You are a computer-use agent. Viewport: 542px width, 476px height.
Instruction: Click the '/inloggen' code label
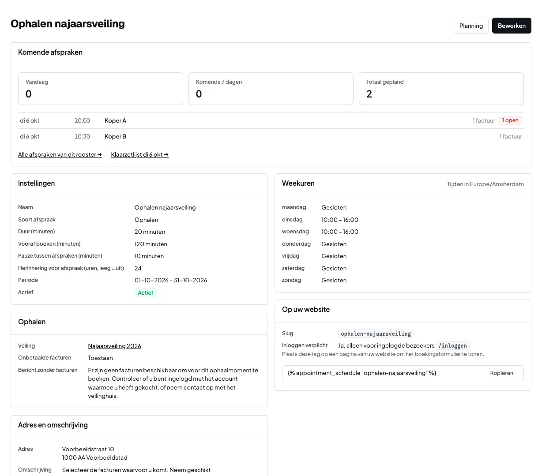452,346
